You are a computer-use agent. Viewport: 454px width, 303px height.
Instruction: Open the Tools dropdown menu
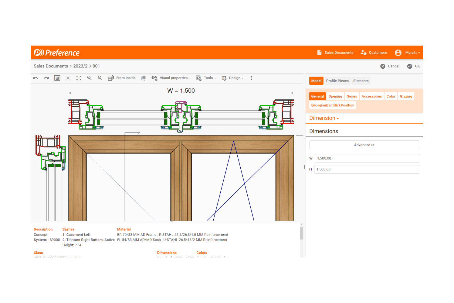point(206,78)
